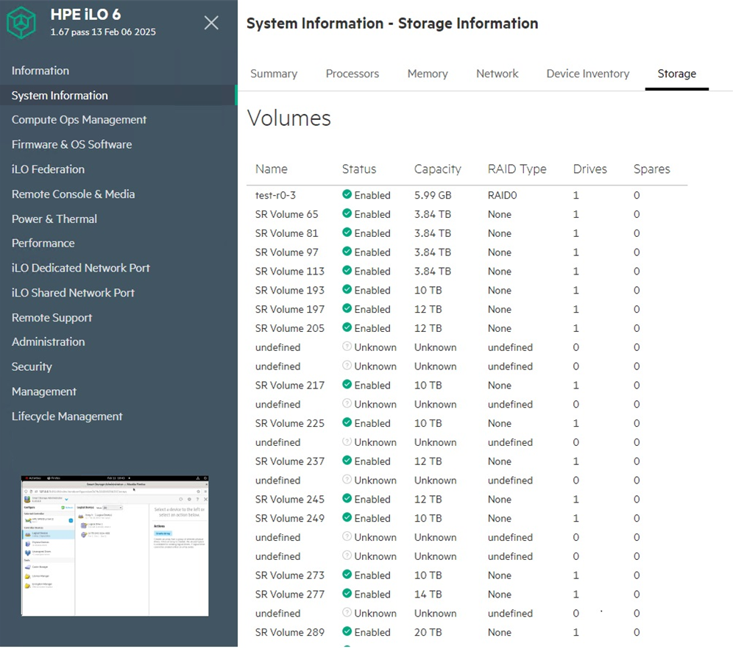Select the SR Volume 289 row name

coord(290,632)
